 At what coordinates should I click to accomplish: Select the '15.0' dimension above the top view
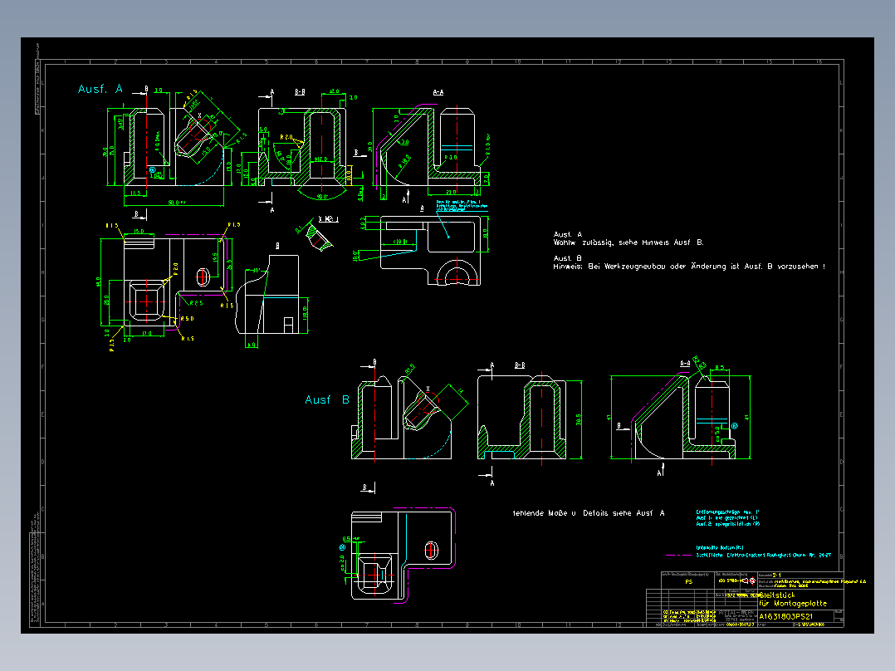pos(139,232)
